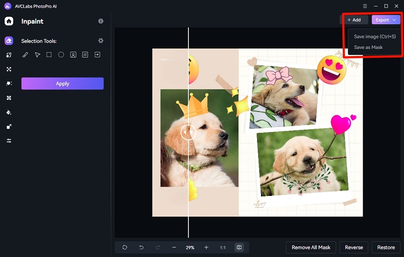Open the background removal sparkle tool
The height and width of the screenshot is (257, 404).
pyautogui.click(x=9, y=83)
